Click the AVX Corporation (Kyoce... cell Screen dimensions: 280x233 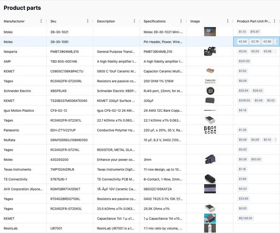click(x=23, y=189)
